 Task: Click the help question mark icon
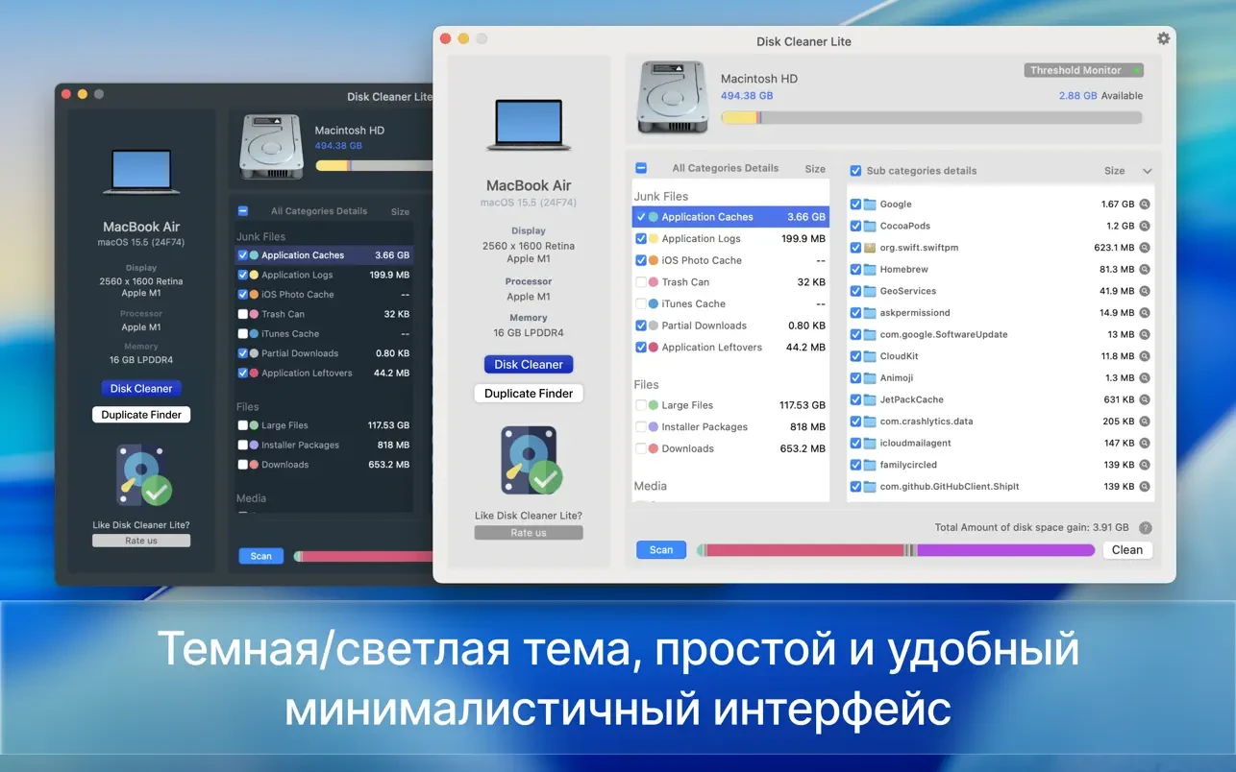pos(1145,528)
